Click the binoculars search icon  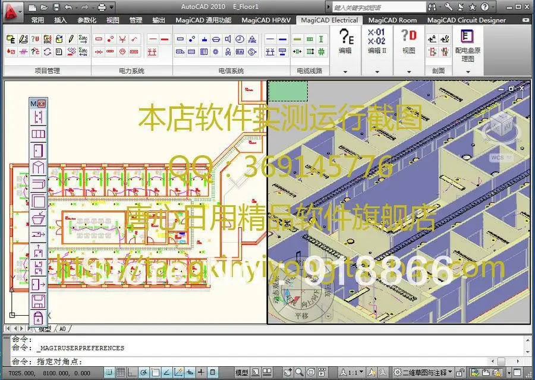[432, 7]
